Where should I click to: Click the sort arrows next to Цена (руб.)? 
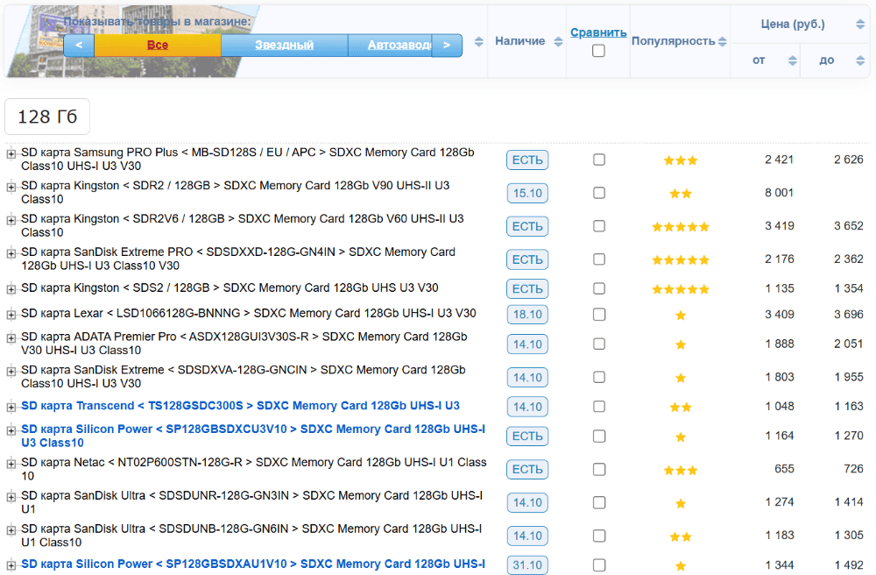pos(859,25)
